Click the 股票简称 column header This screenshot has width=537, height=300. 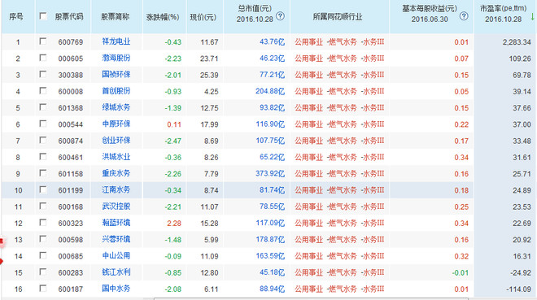(x=115, y=16)
